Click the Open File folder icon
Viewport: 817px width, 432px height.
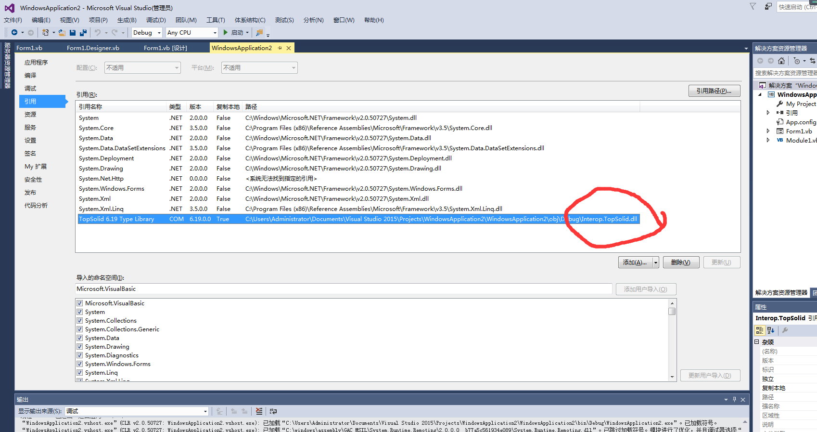(62, 32)
